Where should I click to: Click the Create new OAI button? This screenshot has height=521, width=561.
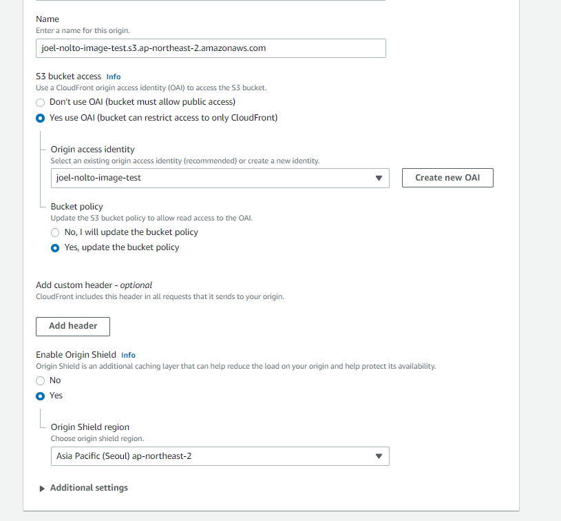[x=447, y=178]
